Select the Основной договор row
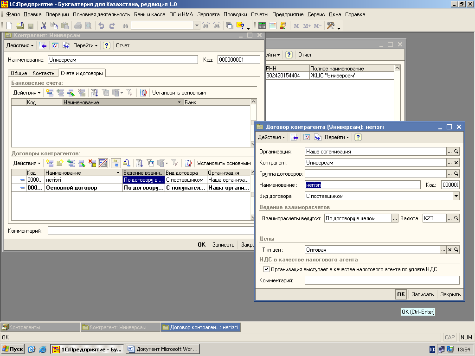The width and height of the screenshot is (475, 356). click(131, 188)
